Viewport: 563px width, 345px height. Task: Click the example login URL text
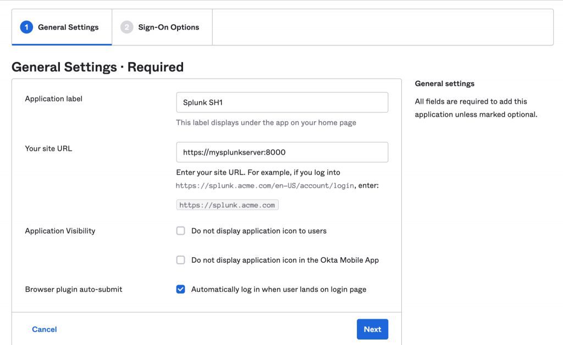(264, 185)
